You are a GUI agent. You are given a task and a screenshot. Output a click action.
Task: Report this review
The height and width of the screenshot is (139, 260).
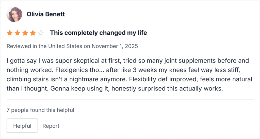pos(51,126)
